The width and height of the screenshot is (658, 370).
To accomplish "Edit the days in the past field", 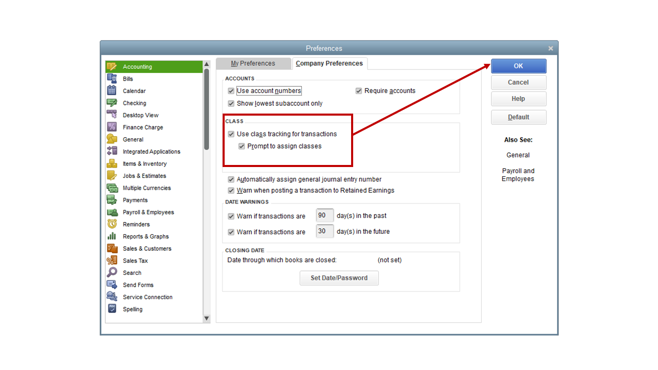I will [x=325, y=216].
